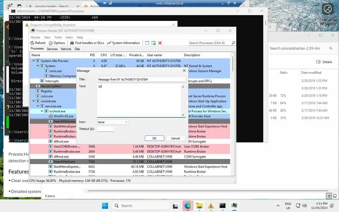Switch to the Network tab
This screenshot has width=339, height=212.
[66, 49]
